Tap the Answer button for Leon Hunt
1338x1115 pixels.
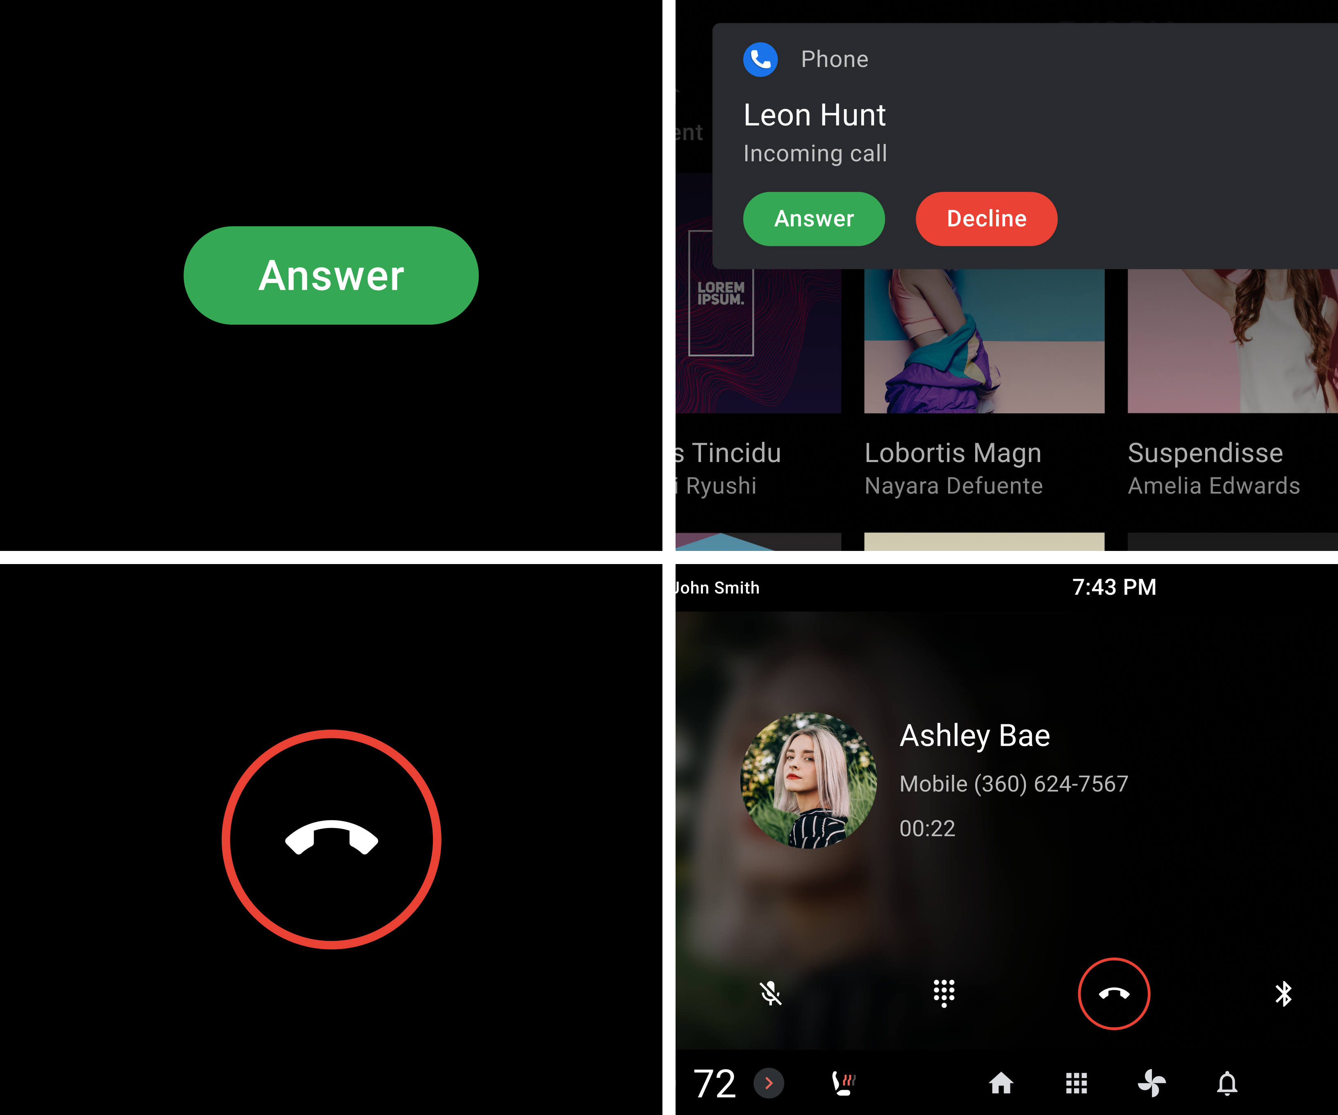pos(815,219)
